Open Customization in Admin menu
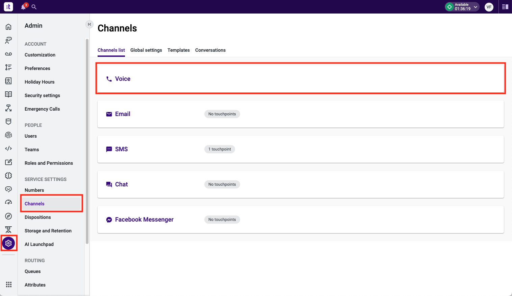 tap(40, 55)
